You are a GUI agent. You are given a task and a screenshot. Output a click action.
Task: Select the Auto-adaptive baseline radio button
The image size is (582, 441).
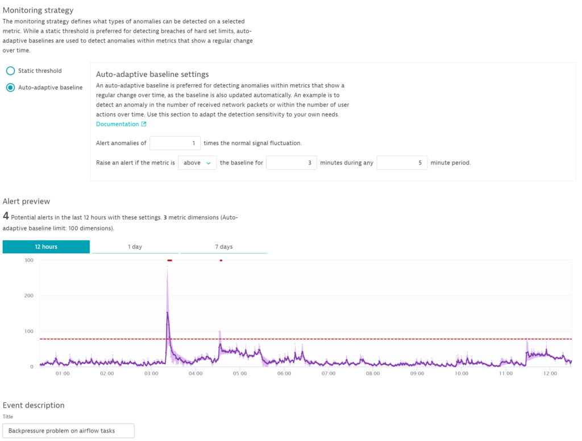(x=10, y=87)
